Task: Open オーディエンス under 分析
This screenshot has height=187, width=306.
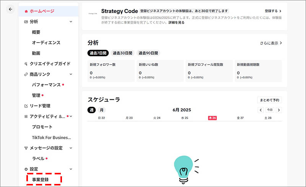Action: pyautogui.click(x=46, y=43)
